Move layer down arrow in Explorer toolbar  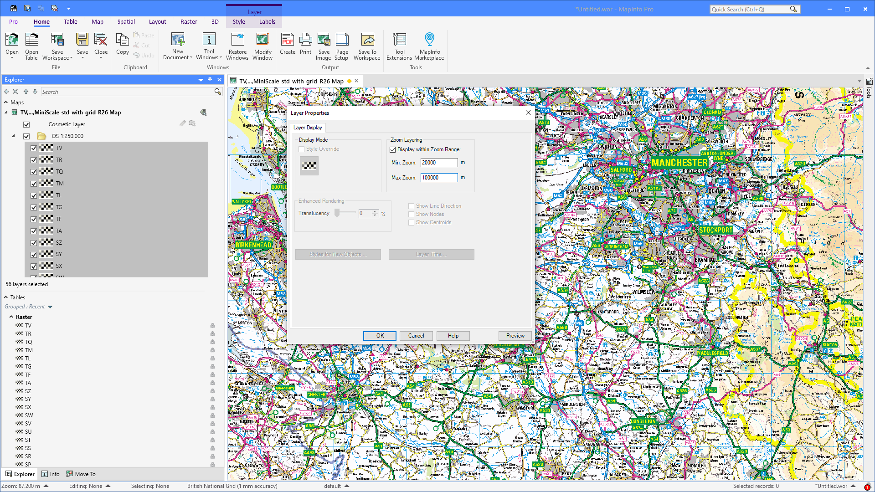(x=35, y=92)
